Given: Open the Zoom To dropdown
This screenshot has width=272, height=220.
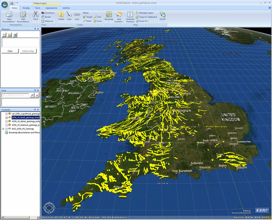Looking at the screenshot, I should 144,21.
